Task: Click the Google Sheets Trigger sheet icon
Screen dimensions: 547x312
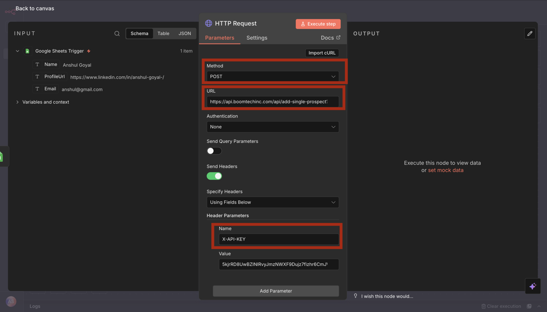Action: [27, 51]
